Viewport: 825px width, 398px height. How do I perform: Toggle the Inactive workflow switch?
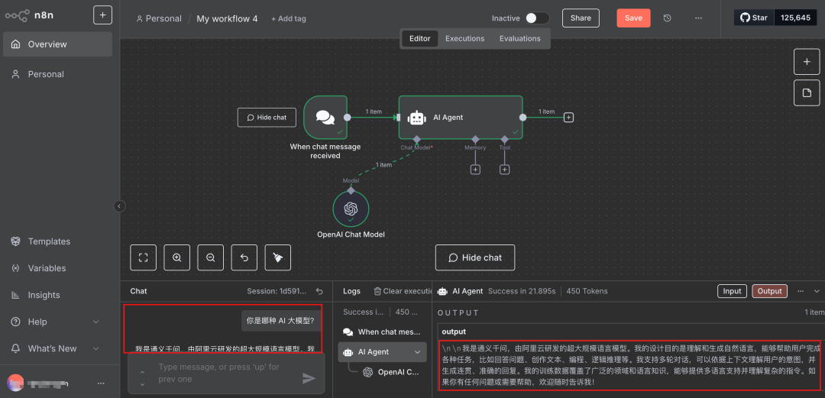tap(537, 18)
